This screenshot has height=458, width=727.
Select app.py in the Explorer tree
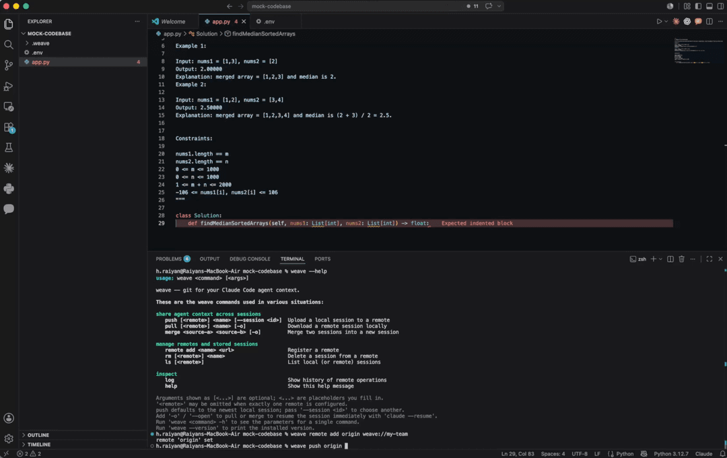pyautogui.click(x=83, y=62)
